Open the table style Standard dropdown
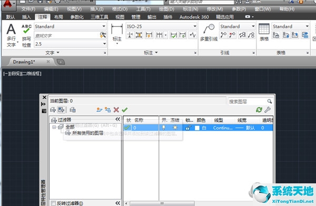This screenshot has height=206, width=316. click(x=307, y=26)
